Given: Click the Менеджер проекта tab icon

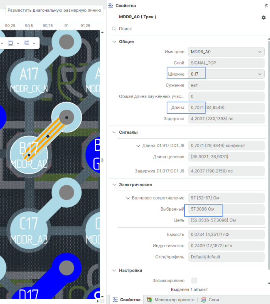Looking at the screenshot, I should pos(150,300).
